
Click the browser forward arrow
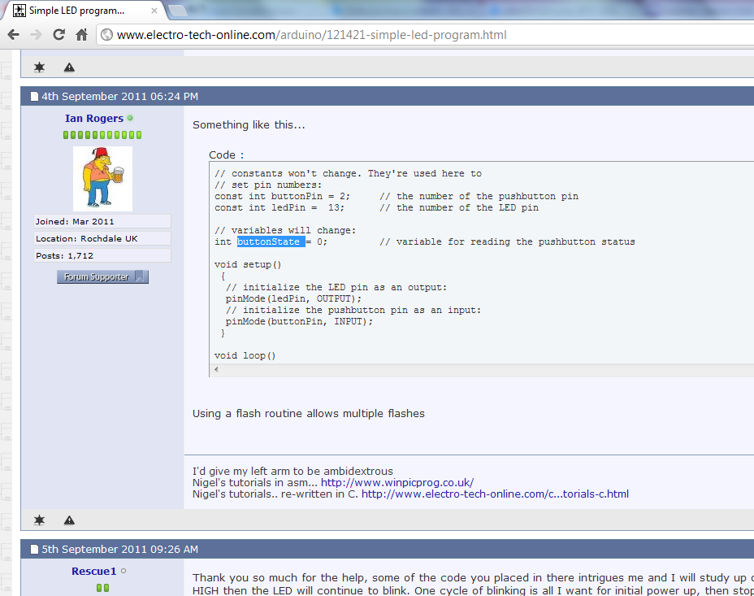[36, 35]
